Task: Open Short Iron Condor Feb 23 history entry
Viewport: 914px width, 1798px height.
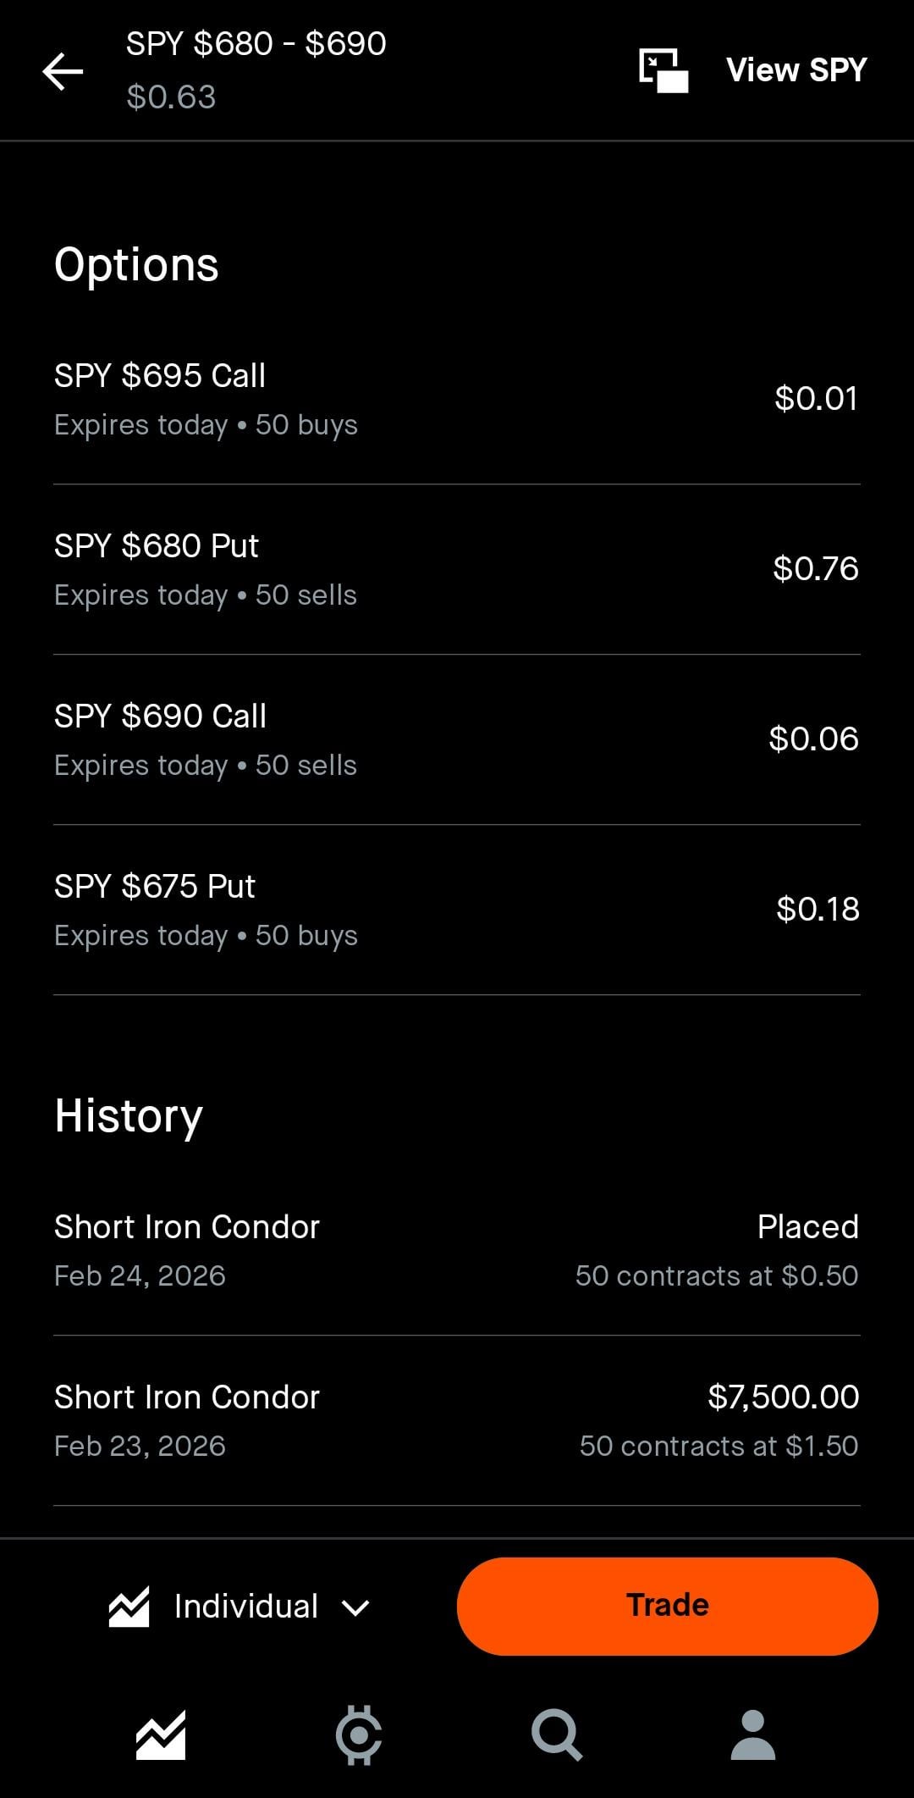Action: click(457, 1420)
